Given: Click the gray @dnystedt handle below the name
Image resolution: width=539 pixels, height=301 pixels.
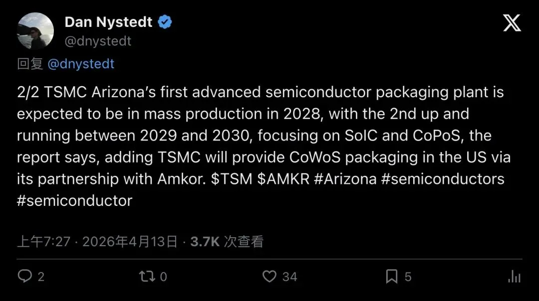Looking at the screenshot, I should 98,41.
